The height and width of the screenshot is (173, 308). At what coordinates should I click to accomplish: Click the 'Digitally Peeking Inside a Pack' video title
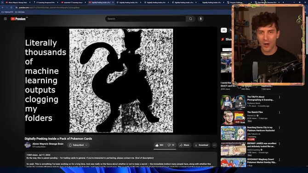pos(58,138)
